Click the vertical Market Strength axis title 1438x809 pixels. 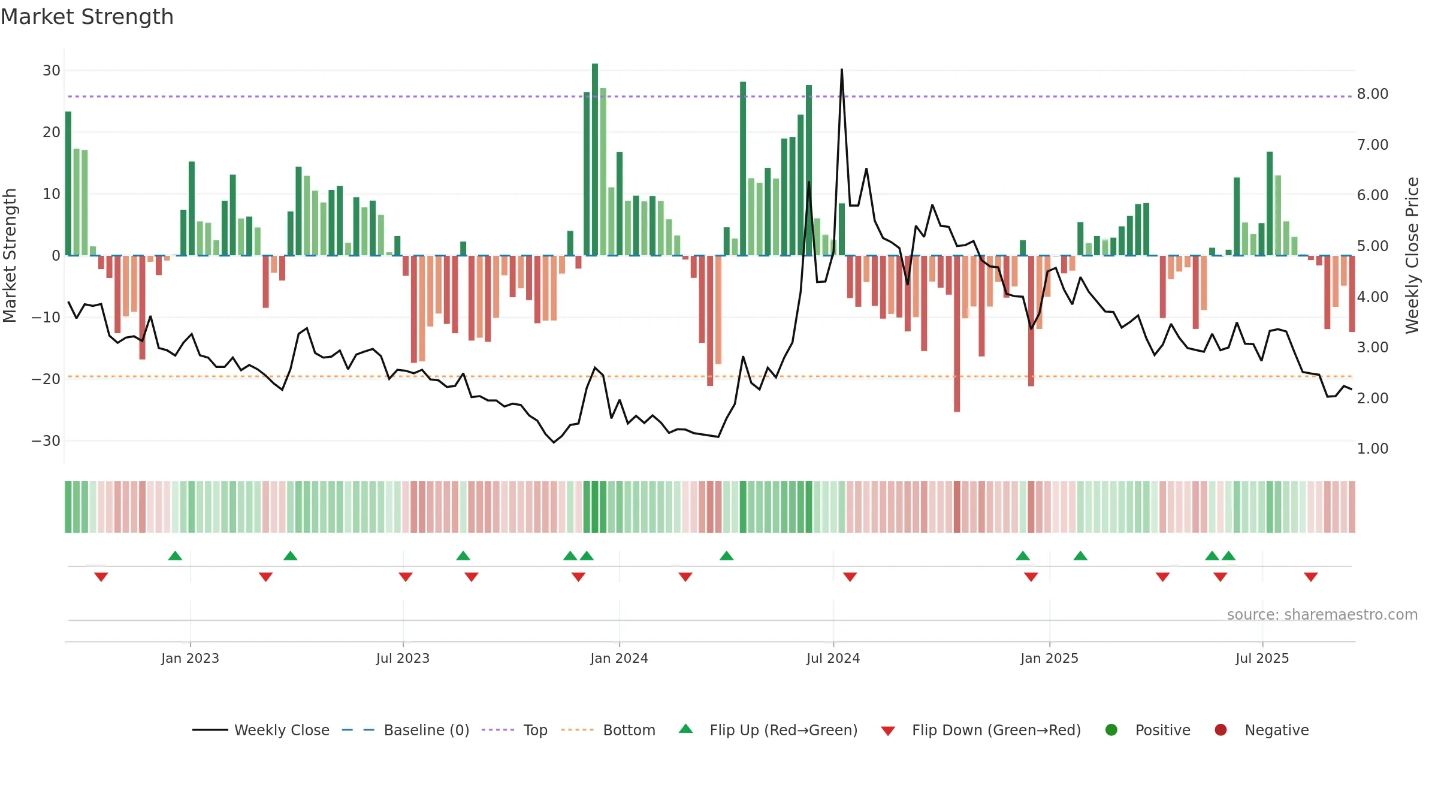[10, 255]
